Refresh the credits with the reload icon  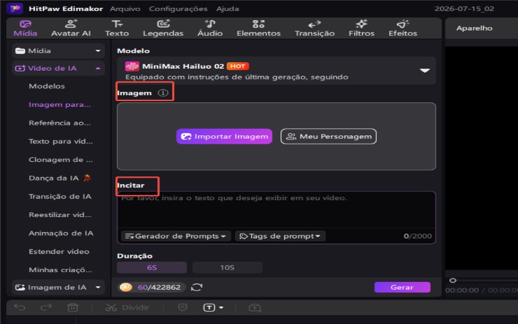tap(197, 287)
